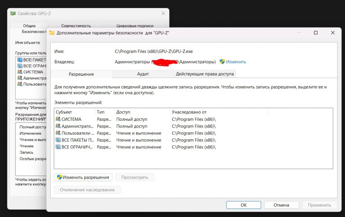Click the Отключение наследования button
This screenshot has height=217, width=345.
87,190
